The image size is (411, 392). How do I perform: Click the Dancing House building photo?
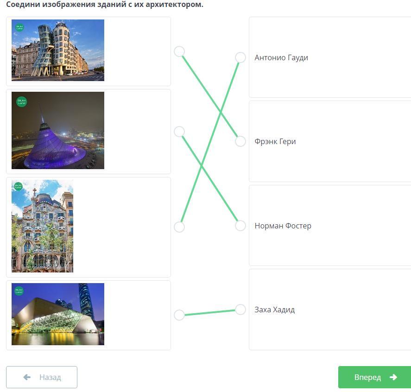click(x=57, y=50)
